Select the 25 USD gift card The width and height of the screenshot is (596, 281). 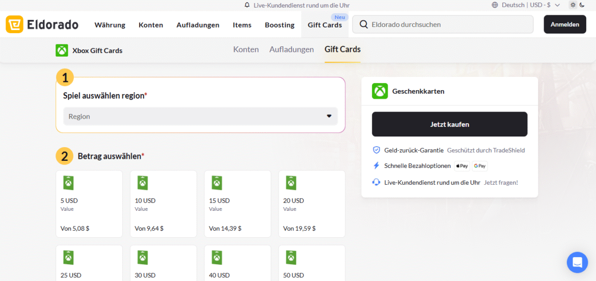click(89, 263)
